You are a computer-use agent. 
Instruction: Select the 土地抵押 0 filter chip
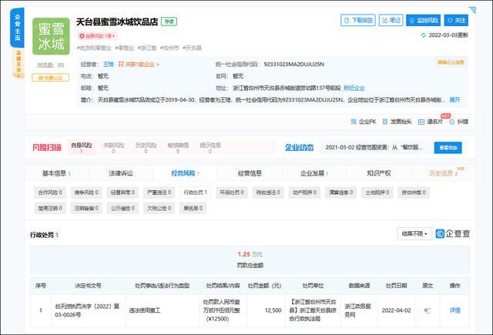[377, 193]
